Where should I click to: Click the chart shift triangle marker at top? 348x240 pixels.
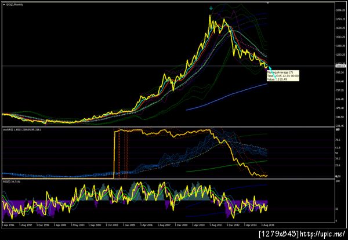tap(267, 3)
